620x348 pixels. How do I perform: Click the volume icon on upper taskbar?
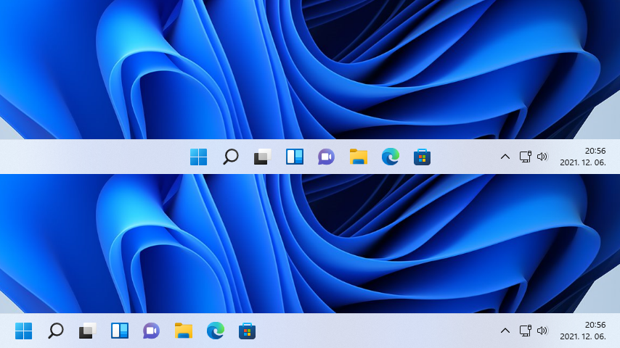coord(542,157)
